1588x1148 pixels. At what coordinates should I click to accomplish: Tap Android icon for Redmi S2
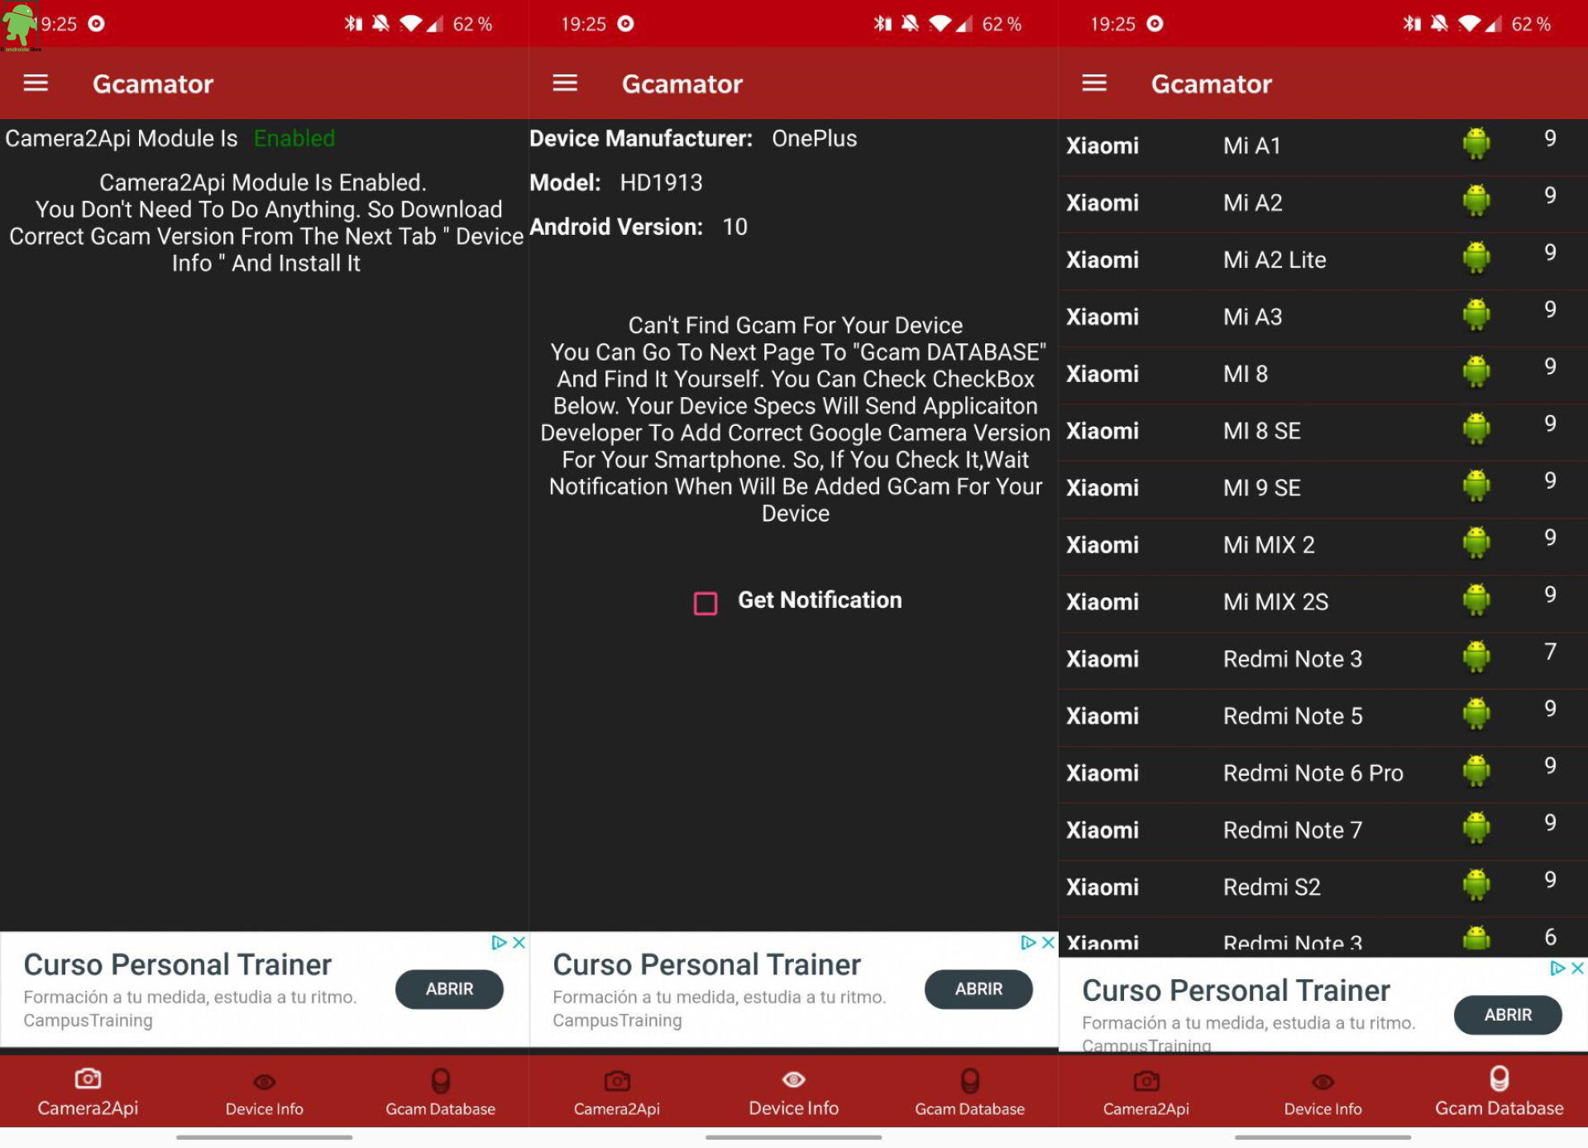(x=1476, y=886)
